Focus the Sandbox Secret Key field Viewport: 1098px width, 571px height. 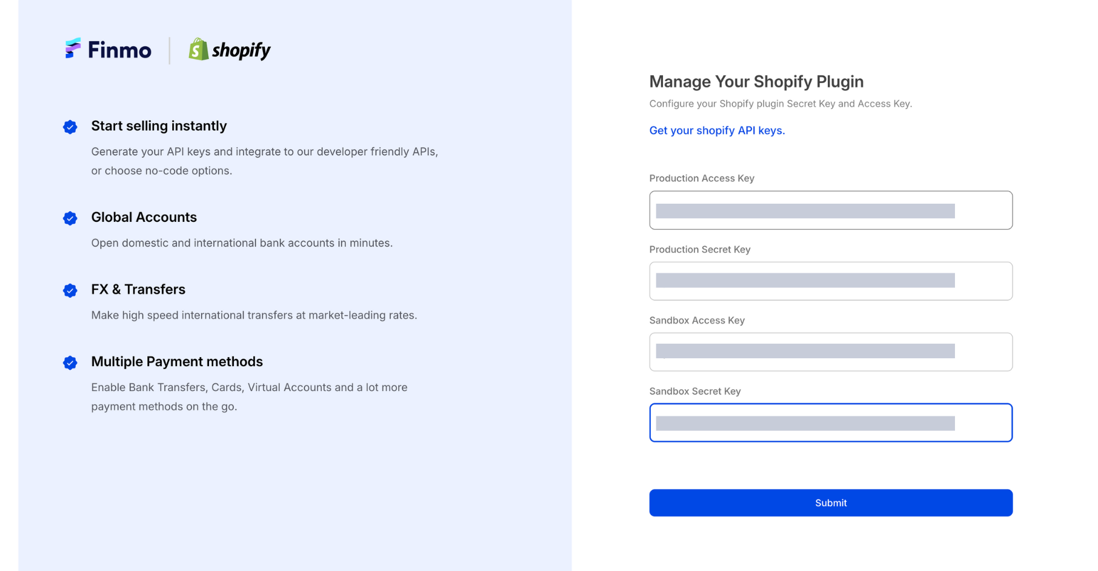tap(831, 422)
